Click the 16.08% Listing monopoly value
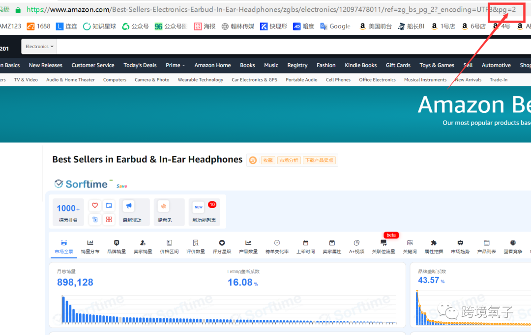Image resolution: width=531 pixels, height=335 pixels. pyautogui.click(x=242, y=283)
